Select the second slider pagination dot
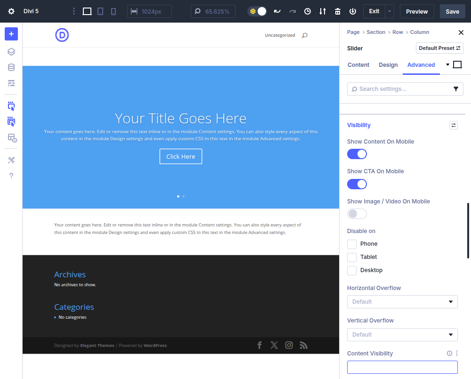The height and width of the screenshot is (379, 471). pyautogui.click(x=184, y=196)
